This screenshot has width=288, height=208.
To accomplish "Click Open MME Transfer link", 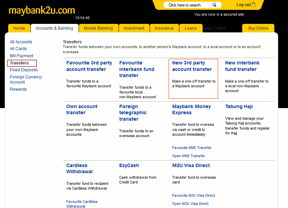I will tap(189, 156).
